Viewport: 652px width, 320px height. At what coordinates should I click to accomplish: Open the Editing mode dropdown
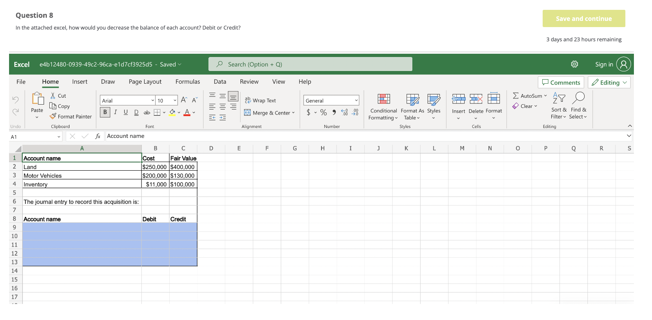click(609, 82)
